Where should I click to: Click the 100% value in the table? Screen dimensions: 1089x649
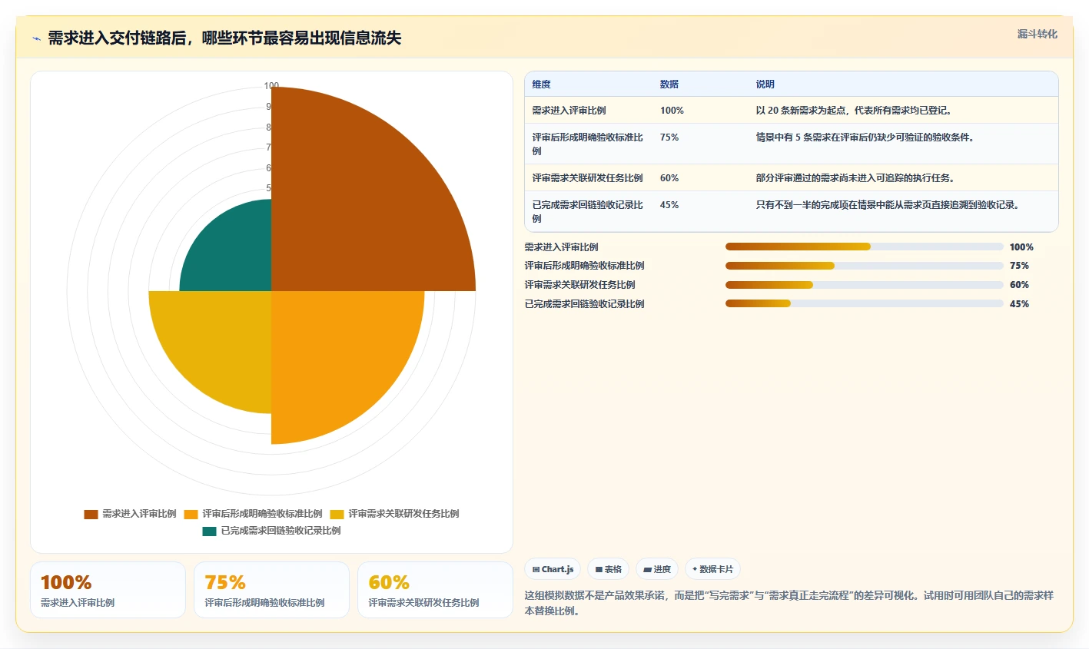(672, 111)
